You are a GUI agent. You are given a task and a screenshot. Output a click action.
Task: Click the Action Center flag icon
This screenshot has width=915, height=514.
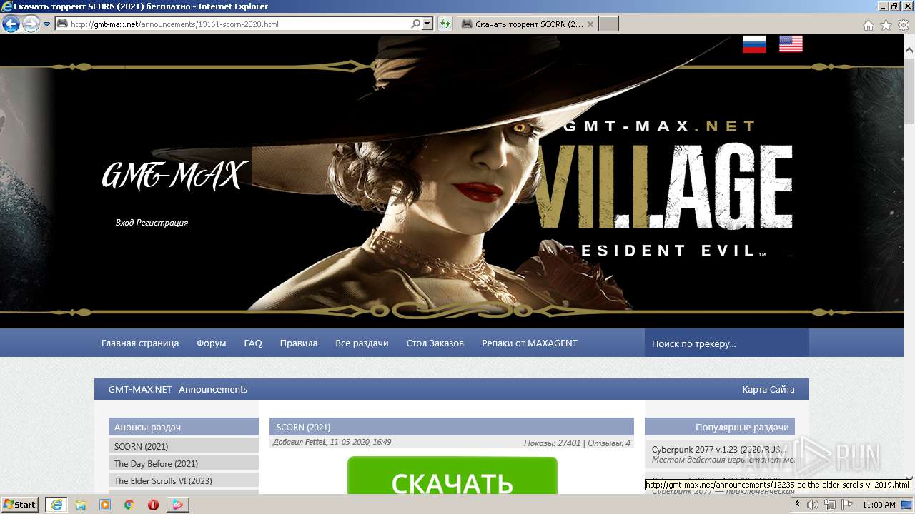[x=848, y=505]
